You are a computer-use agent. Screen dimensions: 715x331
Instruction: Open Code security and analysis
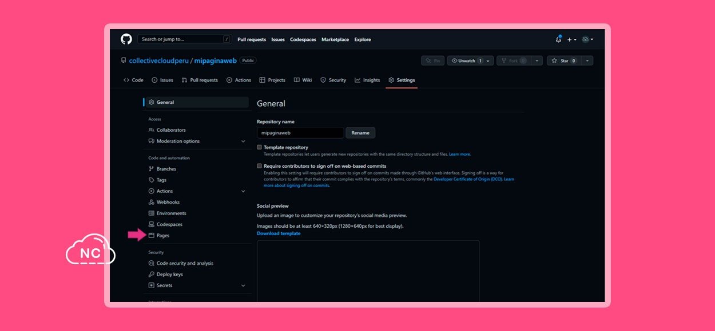point(185,263)
